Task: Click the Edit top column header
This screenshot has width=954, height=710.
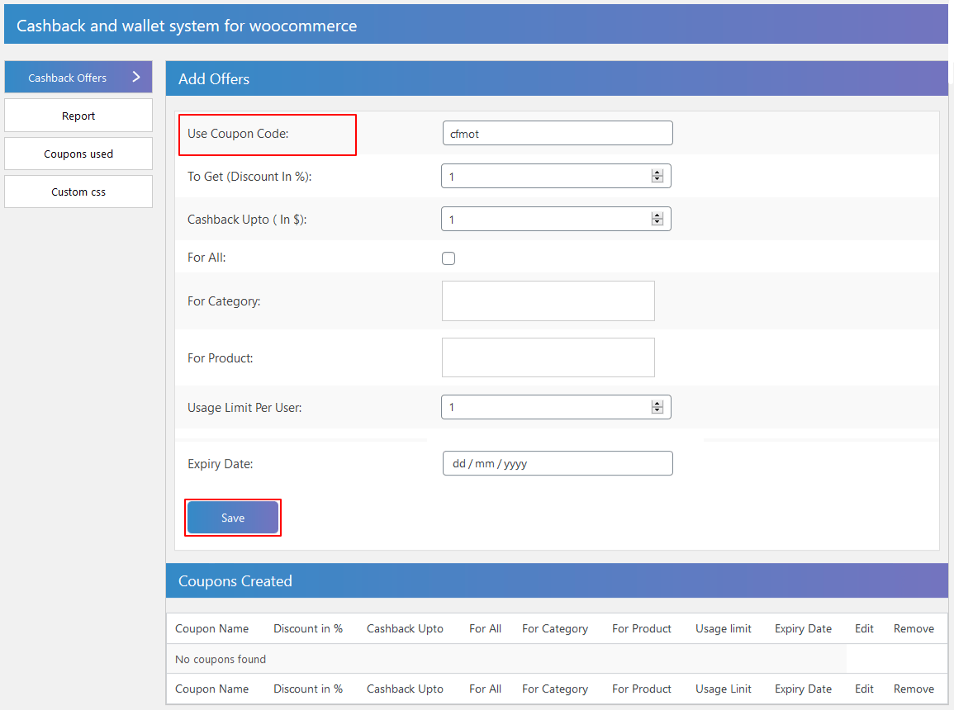Action: (x=864, y=628)
